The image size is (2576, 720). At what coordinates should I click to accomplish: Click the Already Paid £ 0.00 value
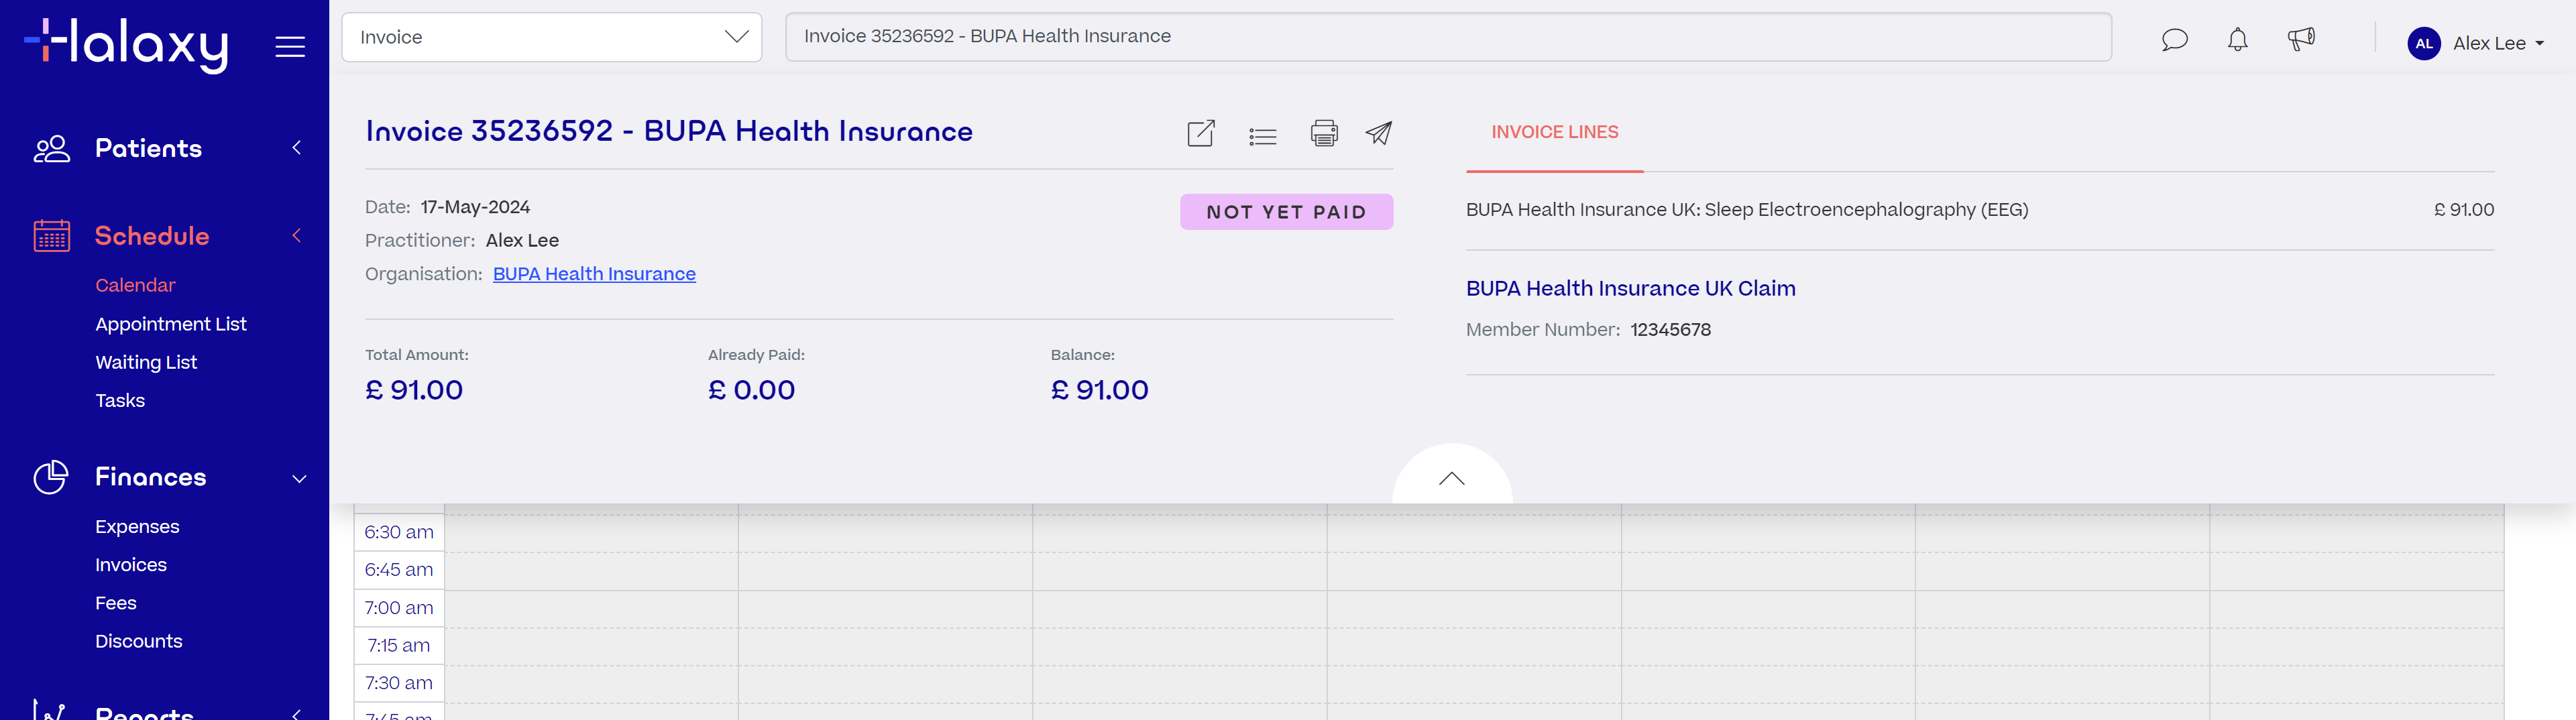(x=751, y=390)
